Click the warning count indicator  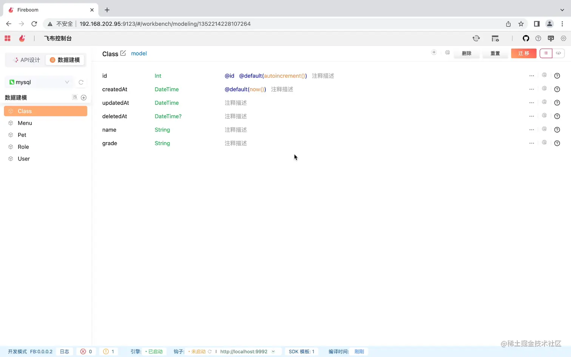click(x=109, y=351)
